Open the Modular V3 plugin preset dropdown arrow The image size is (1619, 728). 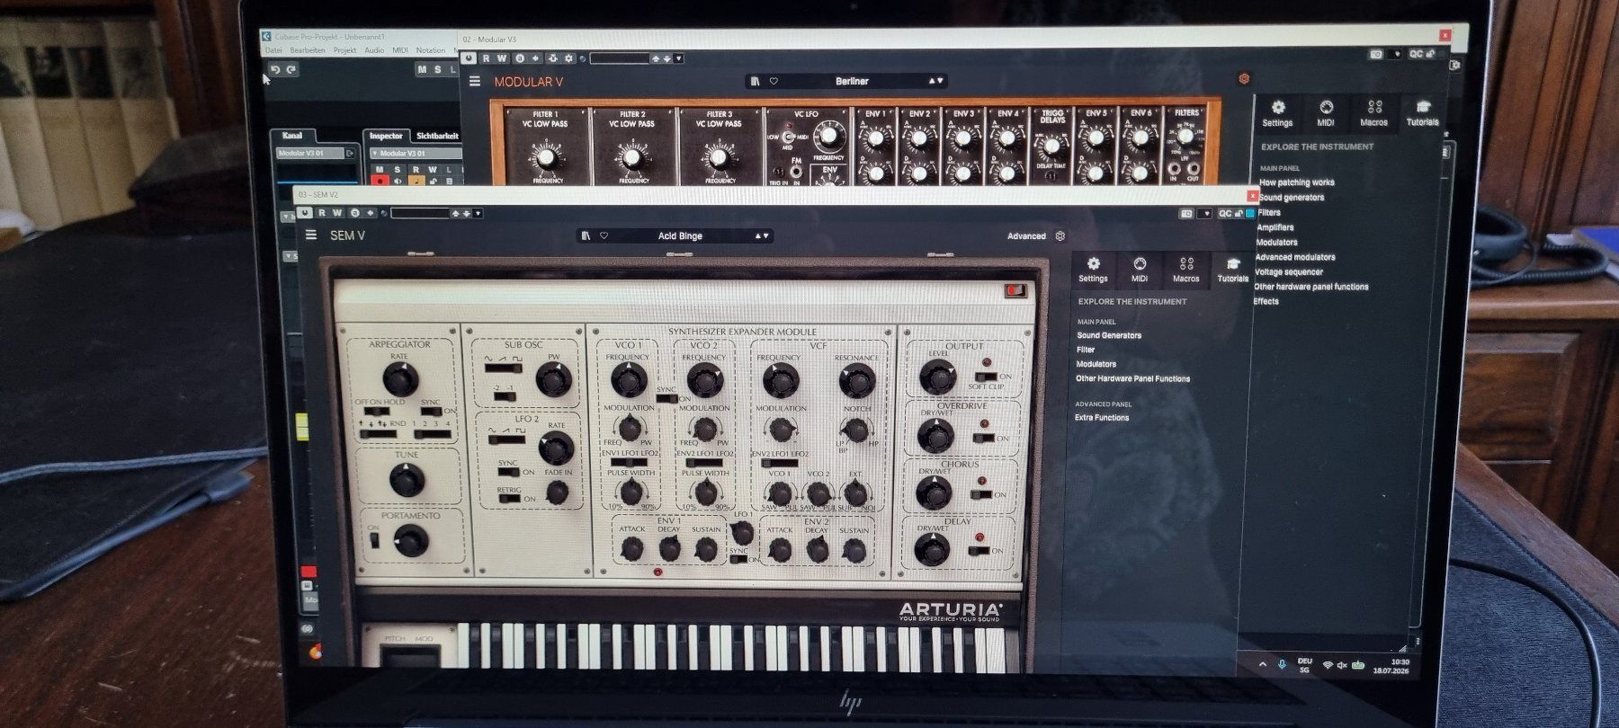[x=679, y=58]
